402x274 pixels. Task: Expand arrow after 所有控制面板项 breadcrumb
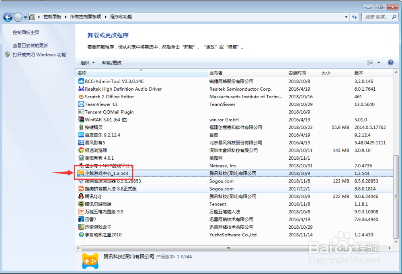pyautogui.click(x=106, y=17)
